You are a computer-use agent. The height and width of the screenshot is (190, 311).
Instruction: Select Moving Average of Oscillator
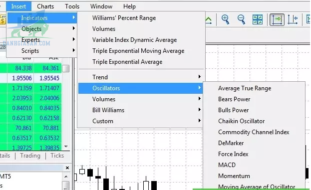254,186
